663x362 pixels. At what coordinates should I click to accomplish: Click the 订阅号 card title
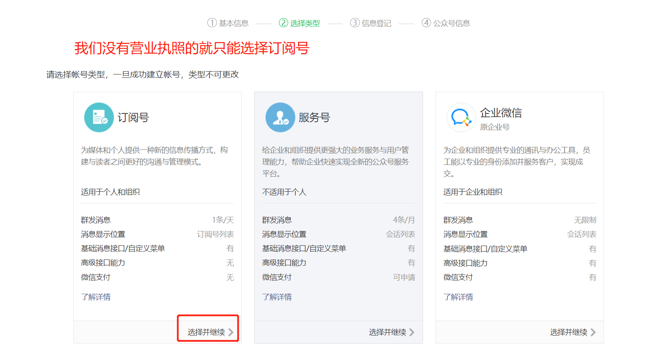pos(133,118)
